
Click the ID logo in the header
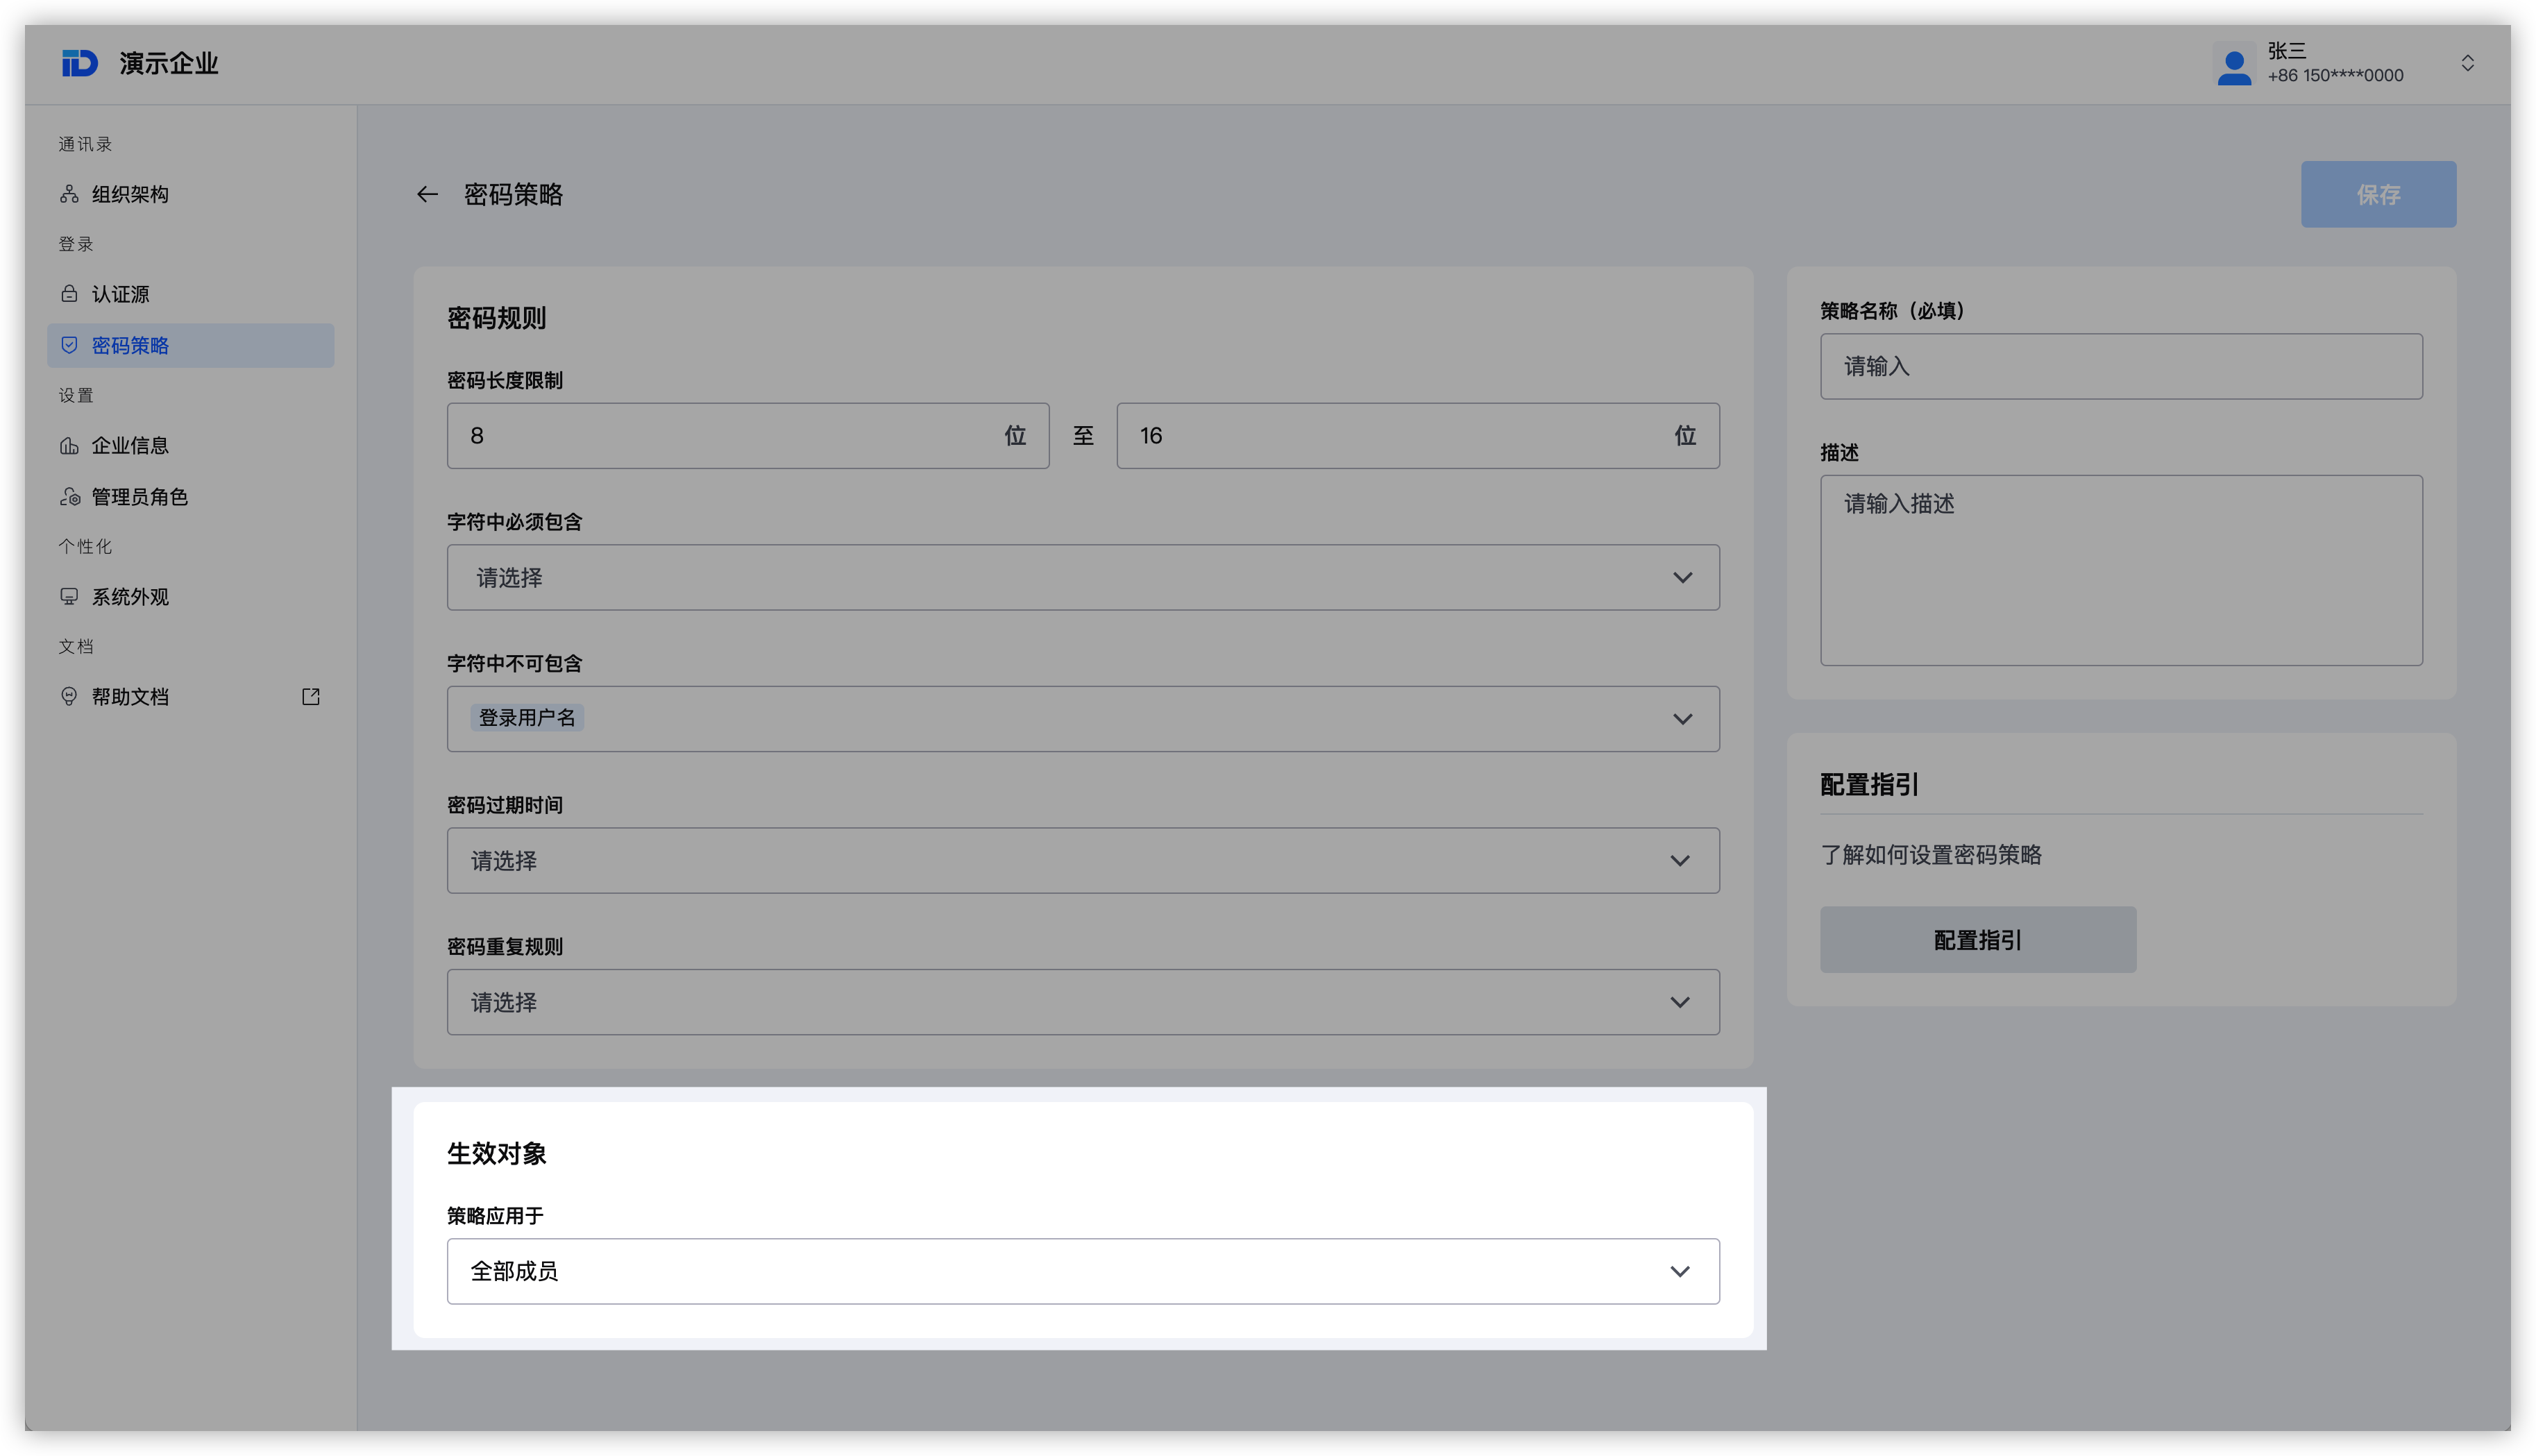coord(80,63)
